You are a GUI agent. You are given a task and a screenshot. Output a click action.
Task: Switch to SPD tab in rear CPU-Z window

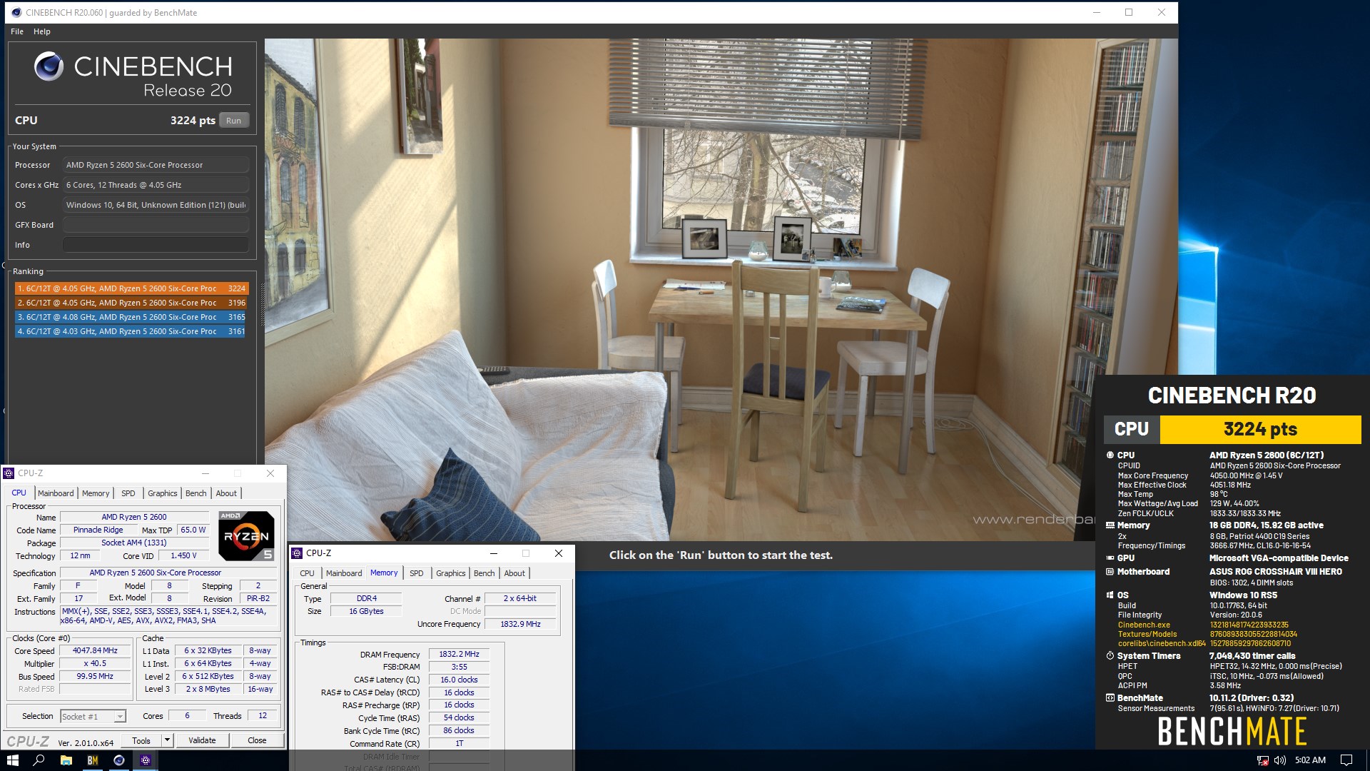[x=128, y=493]
